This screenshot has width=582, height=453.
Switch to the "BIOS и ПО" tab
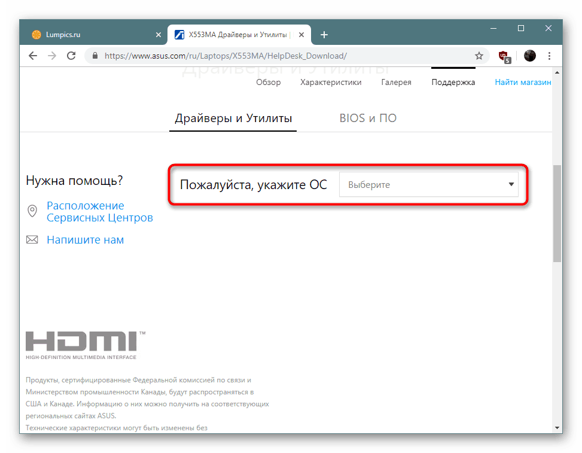pos(368,118)
